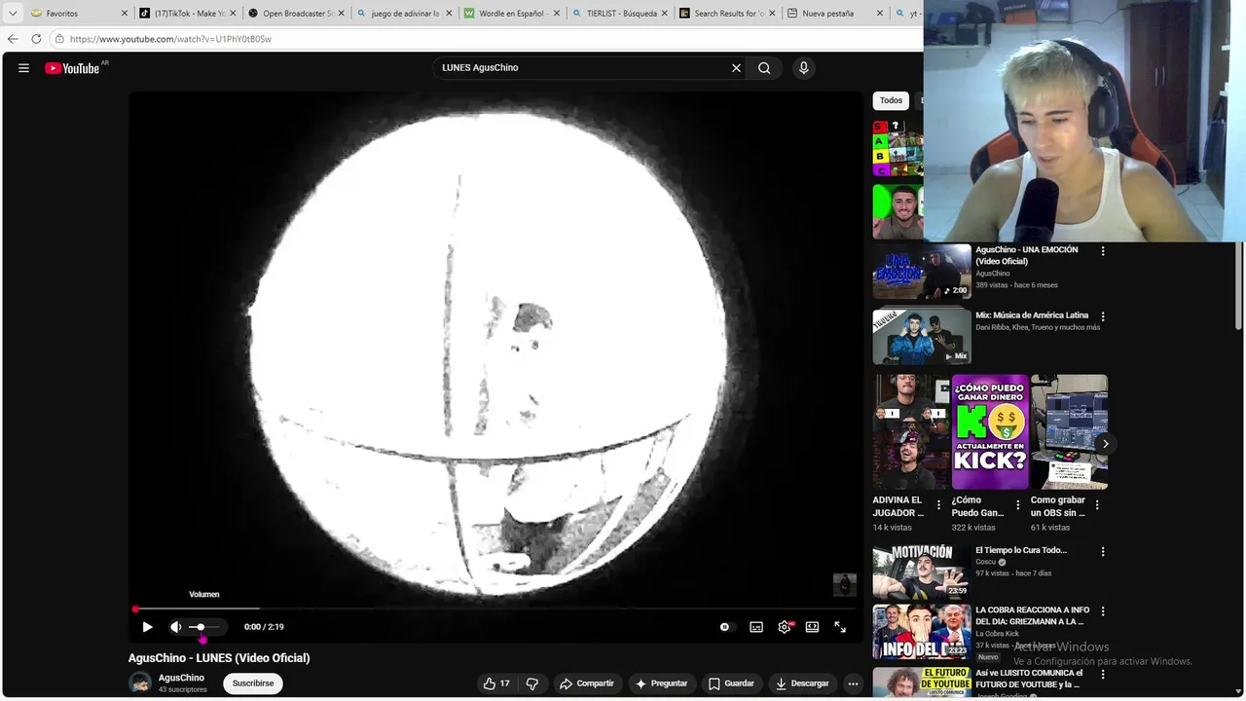Save the video with Guardar

[731, 683]
